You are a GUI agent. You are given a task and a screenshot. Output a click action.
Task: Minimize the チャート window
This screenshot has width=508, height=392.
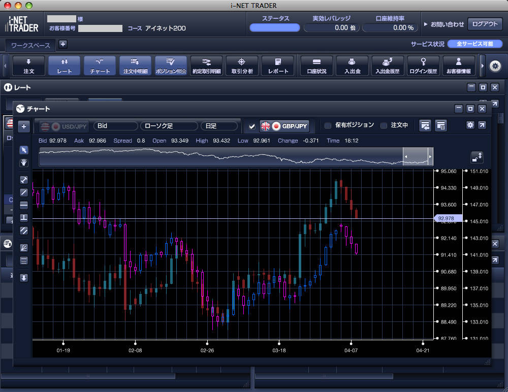coord(458,109)
